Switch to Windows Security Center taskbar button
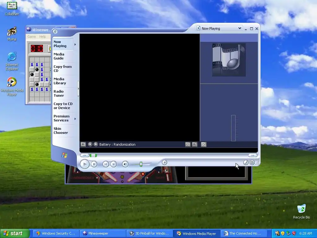Image resolution: width=317 pixels, height=238 pixels. point(56,233)
